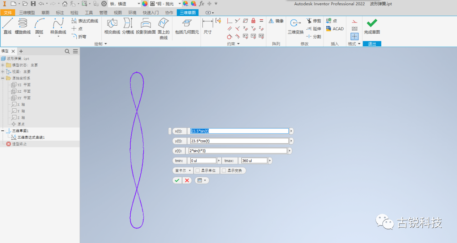457x243 pixels.
Task: Confirm the curve with green checkmark
Action: click(x=177, y=181)
